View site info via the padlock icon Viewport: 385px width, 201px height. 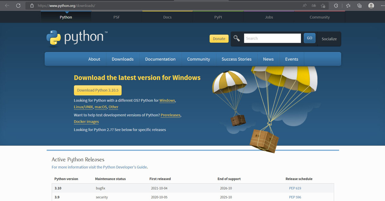pyautogui.click(x=32, y=5)
